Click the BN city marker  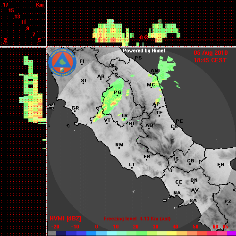point(194,183)
